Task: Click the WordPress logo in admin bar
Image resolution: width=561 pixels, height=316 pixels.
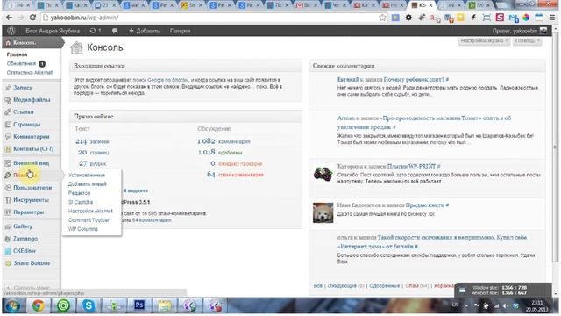Action: click(x=11, y=31)
